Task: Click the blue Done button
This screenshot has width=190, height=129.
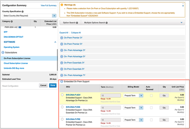Action: coord(53,85)
